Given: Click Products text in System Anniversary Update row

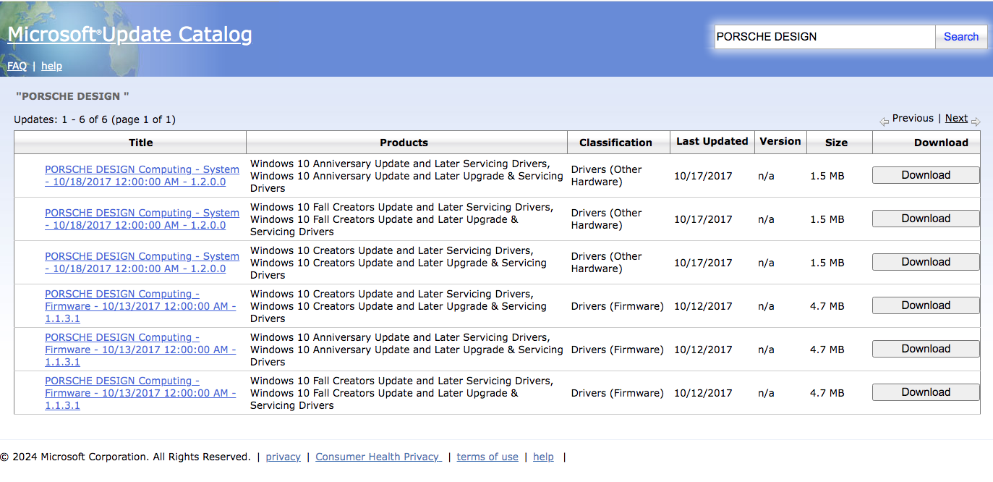Looking at the screenshot, I should [406, 176].
